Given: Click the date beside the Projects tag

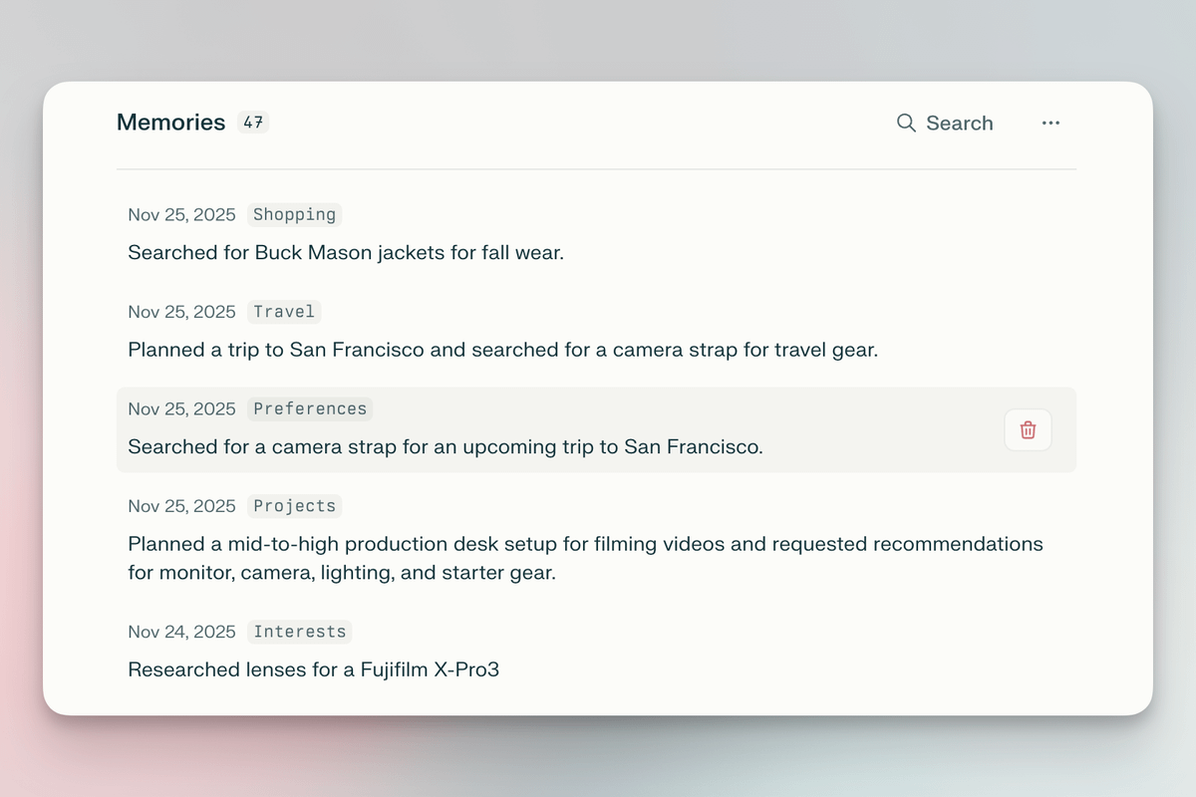Looking at the screenshot, I should (181, 506).
